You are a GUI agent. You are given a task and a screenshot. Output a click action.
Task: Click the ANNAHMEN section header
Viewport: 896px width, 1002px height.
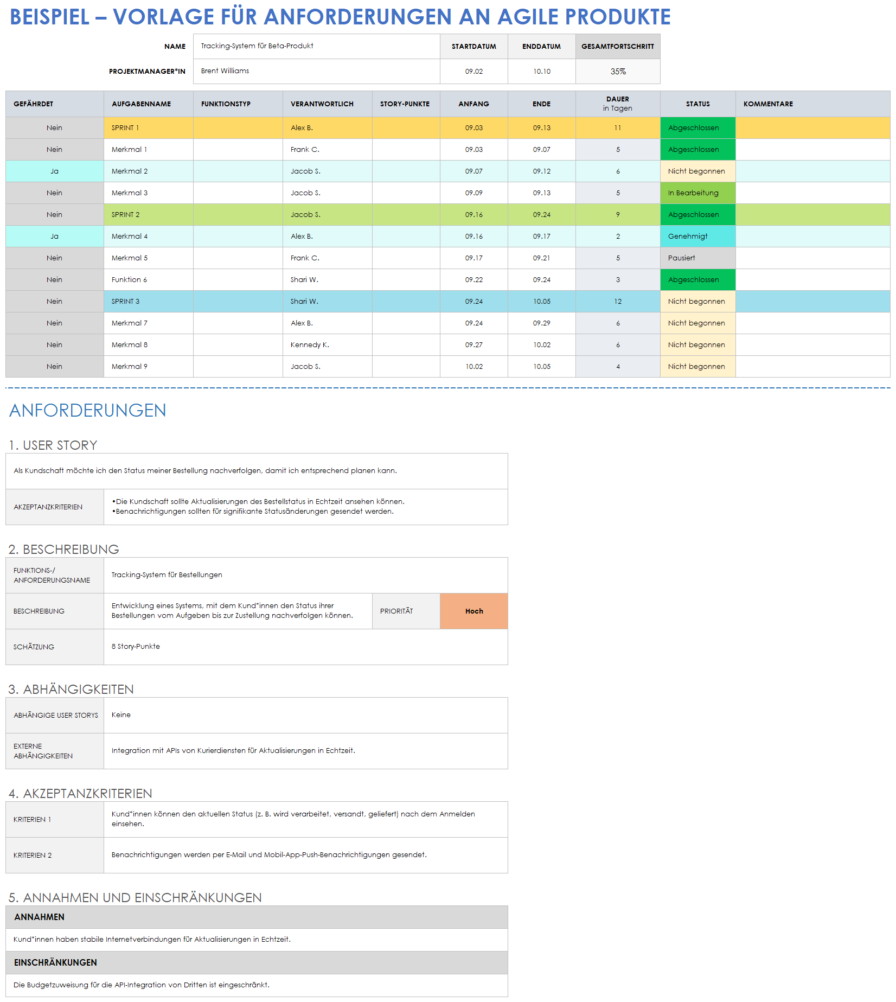(x=257, y=917)
